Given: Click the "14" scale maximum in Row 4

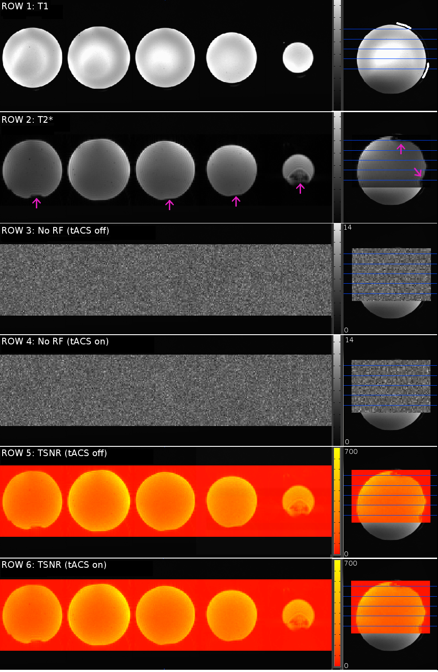Looking at the screenshot, I should click(x=349, y=340).
